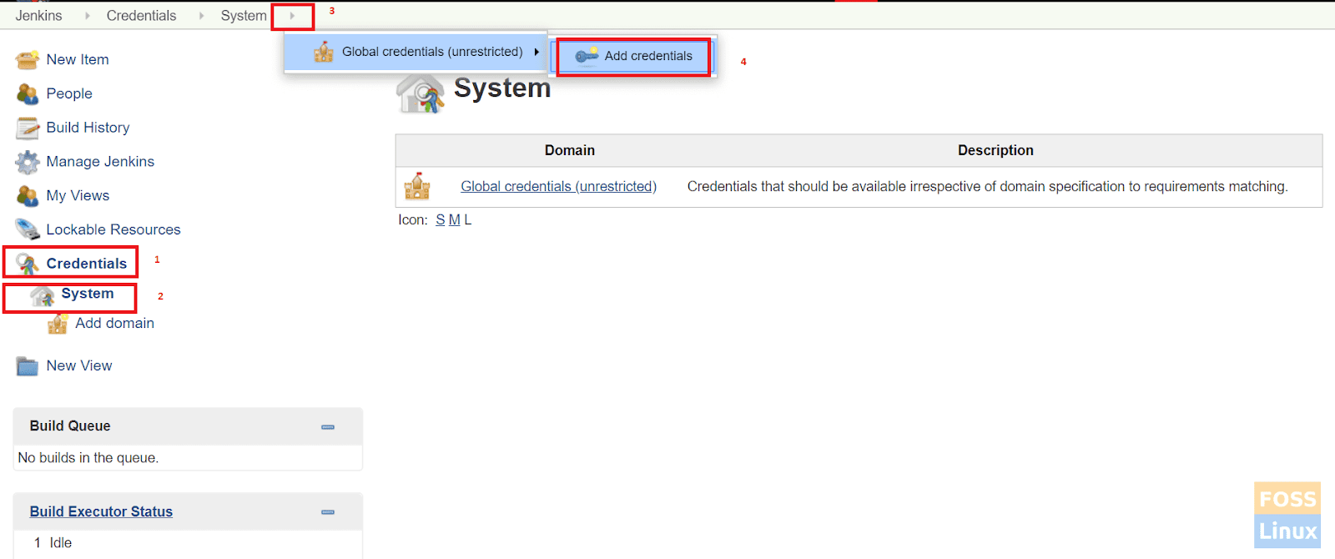Click the credentials description text in table

pyautogui.click(x=988, y=187)
